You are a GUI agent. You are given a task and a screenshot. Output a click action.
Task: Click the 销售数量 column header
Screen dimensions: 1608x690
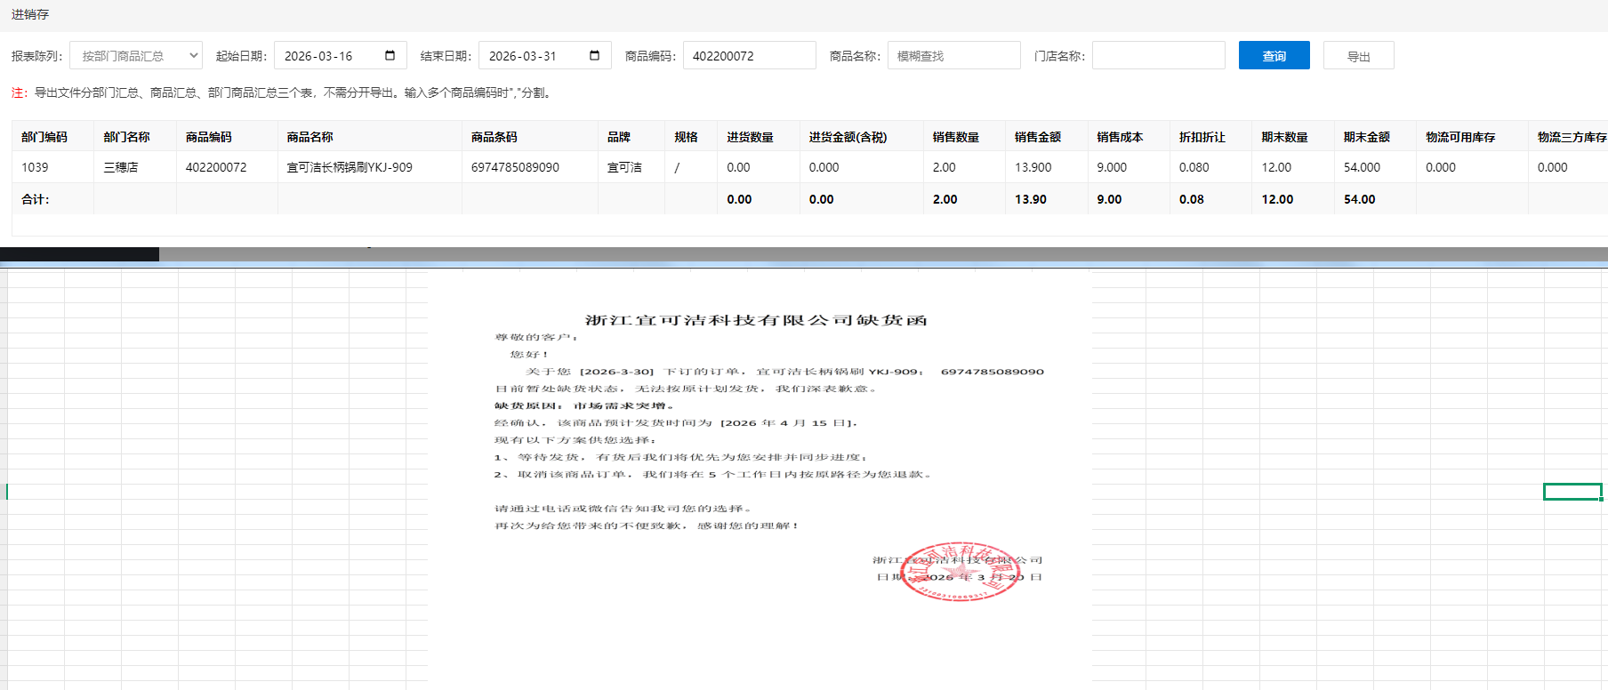coord(955,137)
